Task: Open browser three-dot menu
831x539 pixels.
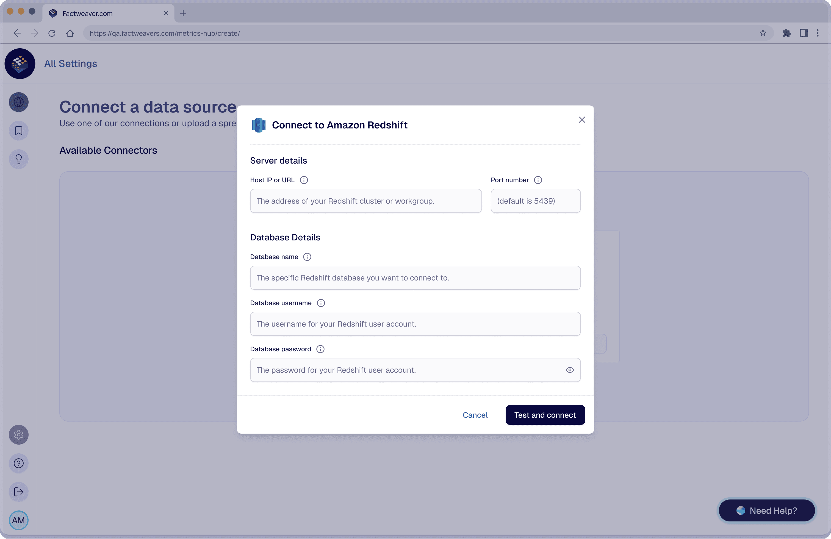Action: (x=818, y=33)
